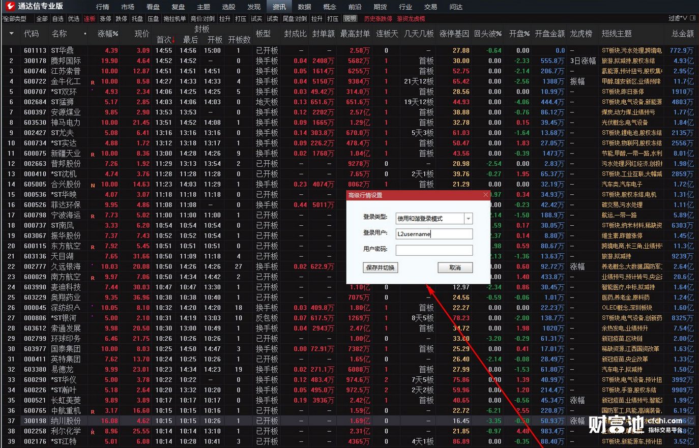699x448 pixels.
Task: Select the 国泰集团 stock row
Action: 349,349
